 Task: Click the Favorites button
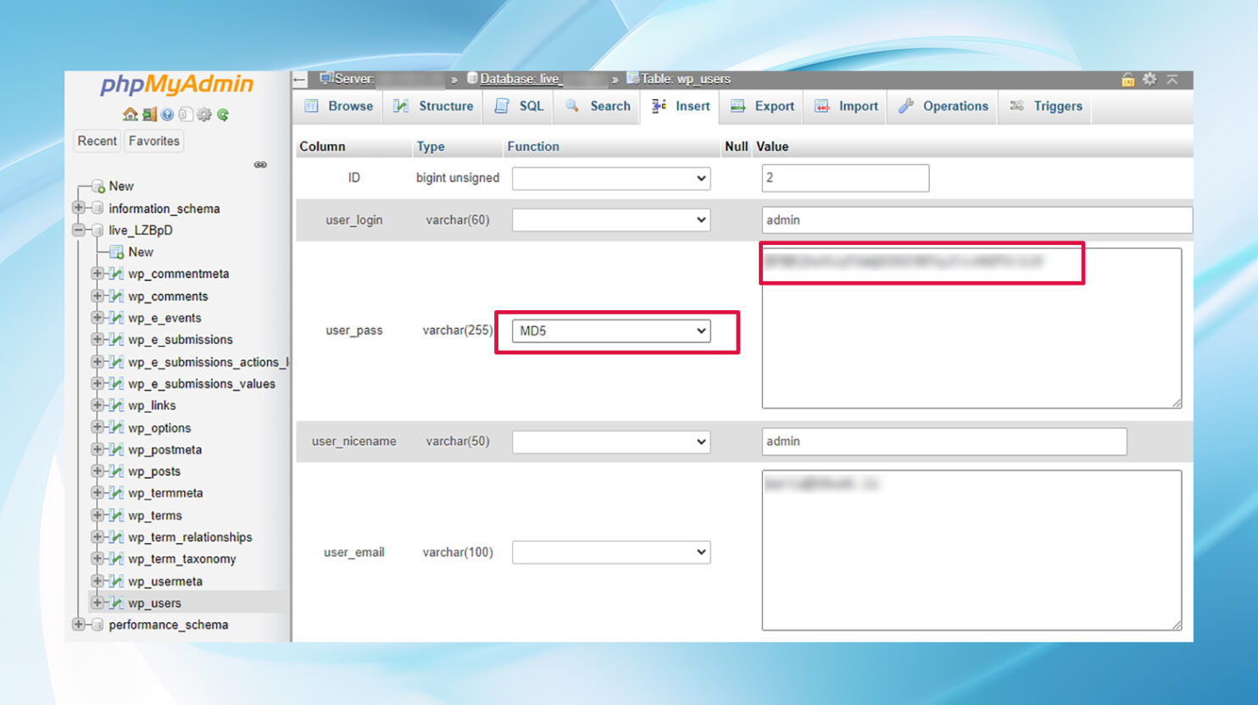[x=153, y=141]
